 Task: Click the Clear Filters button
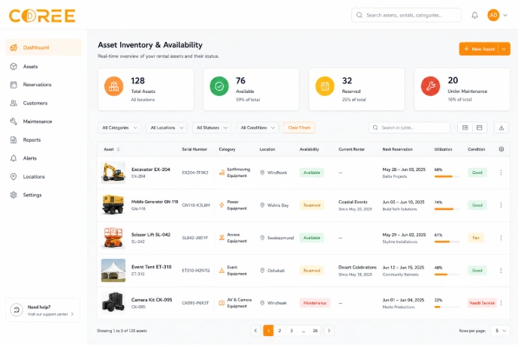(x=299, y=127)
